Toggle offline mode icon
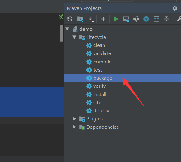 (x=136, y=19)
